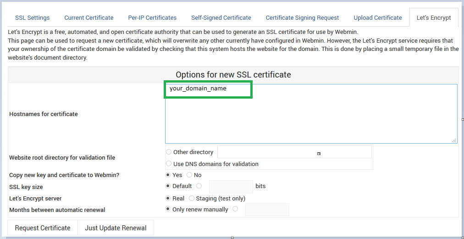
Task: Select Default SSL key size
Action: (x=168, y=186)
